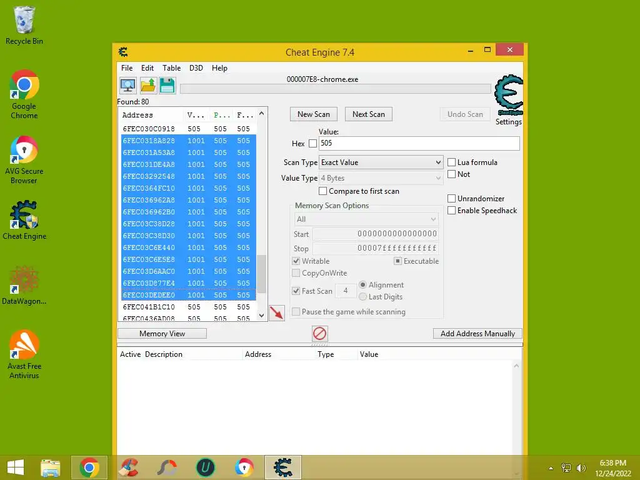Open the Table menu
The width and height of the screenshot is (640, 480).
pyautogui.click(x=171, y=67)
